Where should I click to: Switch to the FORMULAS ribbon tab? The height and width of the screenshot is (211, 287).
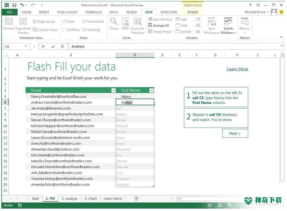coord(93,12)
